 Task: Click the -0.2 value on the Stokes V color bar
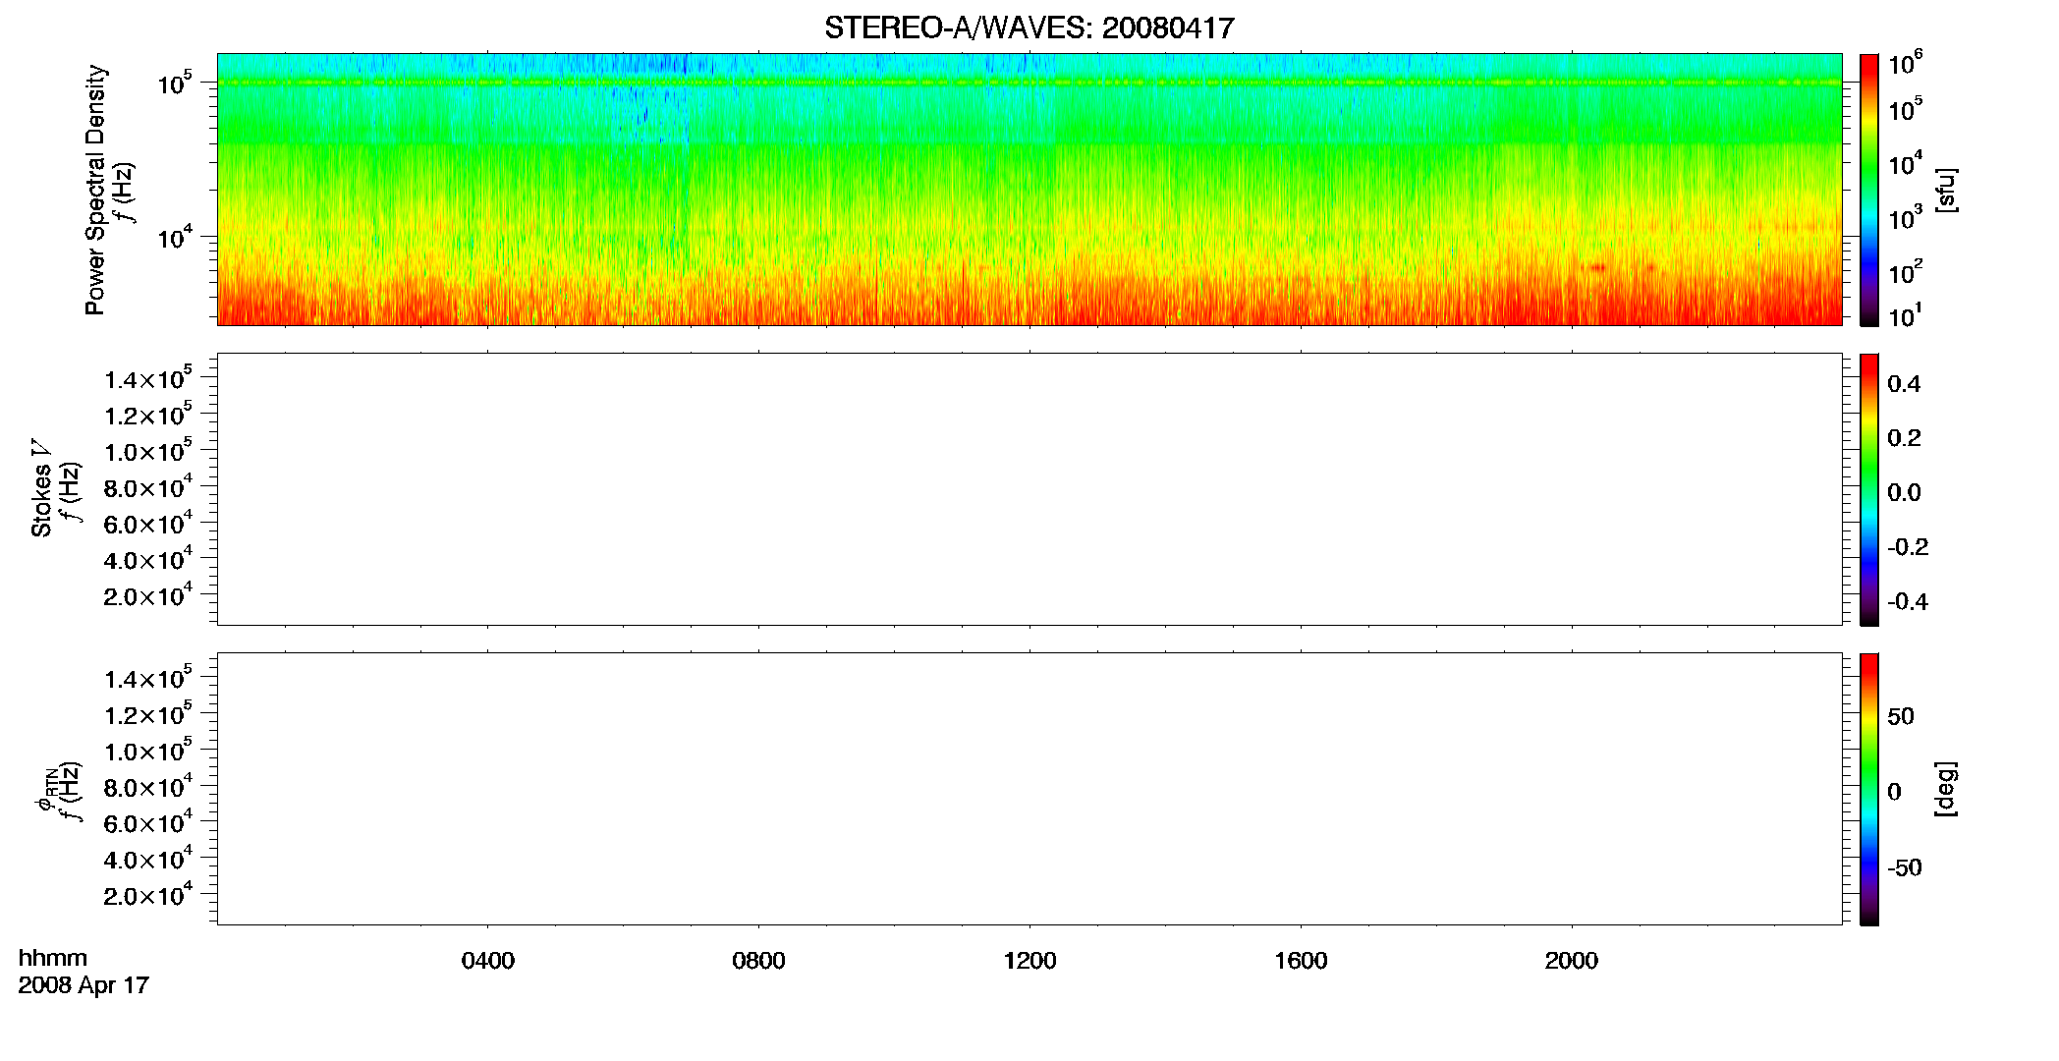[x=1908, y=547]
